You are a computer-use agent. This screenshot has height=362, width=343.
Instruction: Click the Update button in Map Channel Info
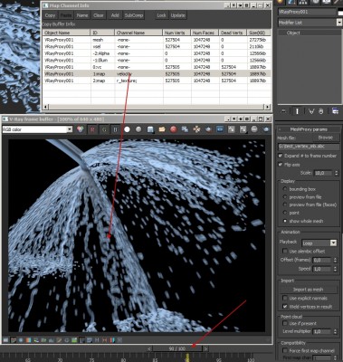pyautogui.click(x=177, y=15)
